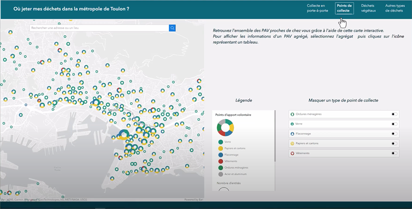Click the Vêtements red clothing icon
This screenshot has width=412, height=209.
coord(293,153)
